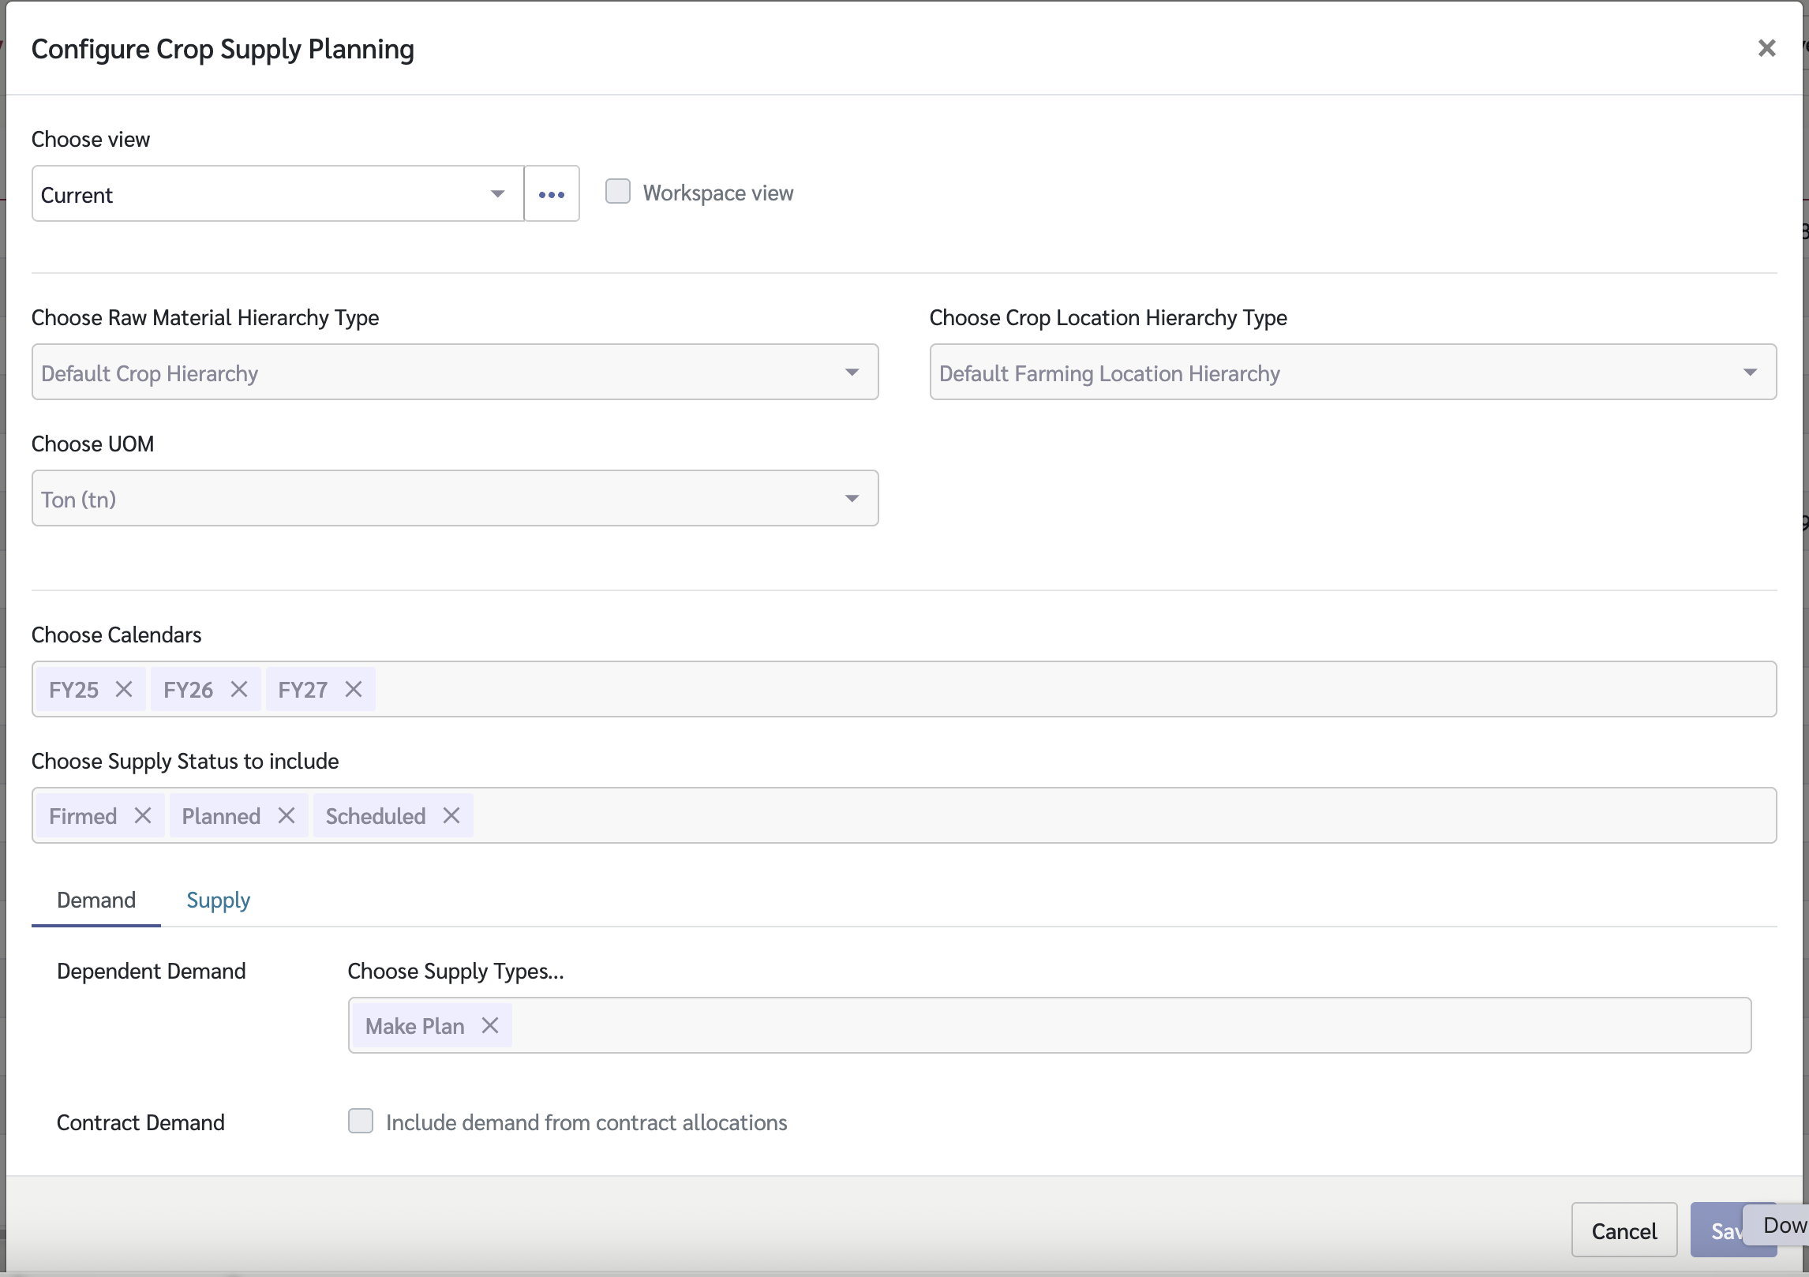1809x1277 pixels.
Task: Remove the FY26 calendar chip
Action: pos(239,689)
